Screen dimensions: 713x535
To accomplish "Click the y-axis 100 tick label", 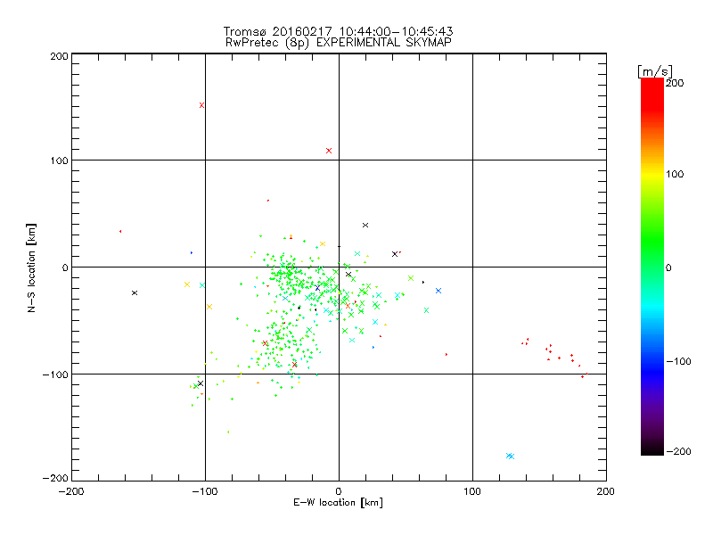I will 59,160.
